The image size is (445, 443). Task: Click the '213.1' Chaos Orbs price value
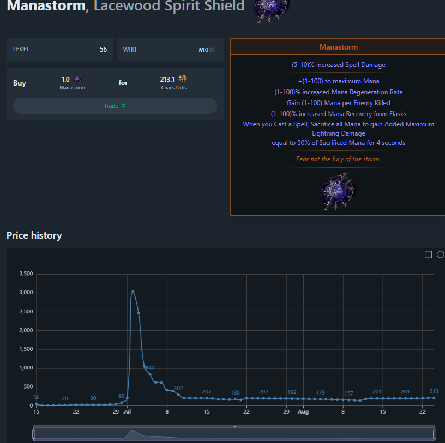click(x=167, y=79)
